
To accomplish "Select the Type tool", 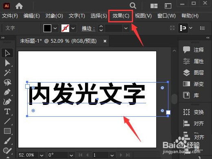I will click(7, 111).
